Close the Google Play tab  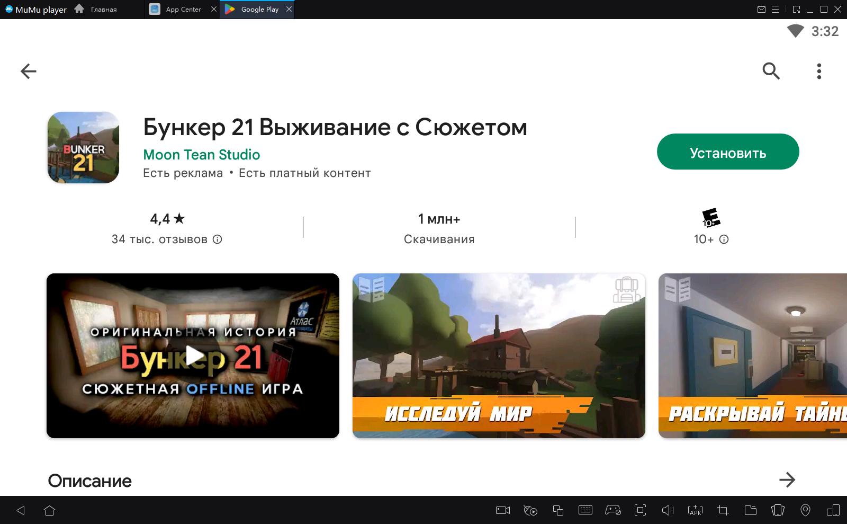(x=289, y=10)
